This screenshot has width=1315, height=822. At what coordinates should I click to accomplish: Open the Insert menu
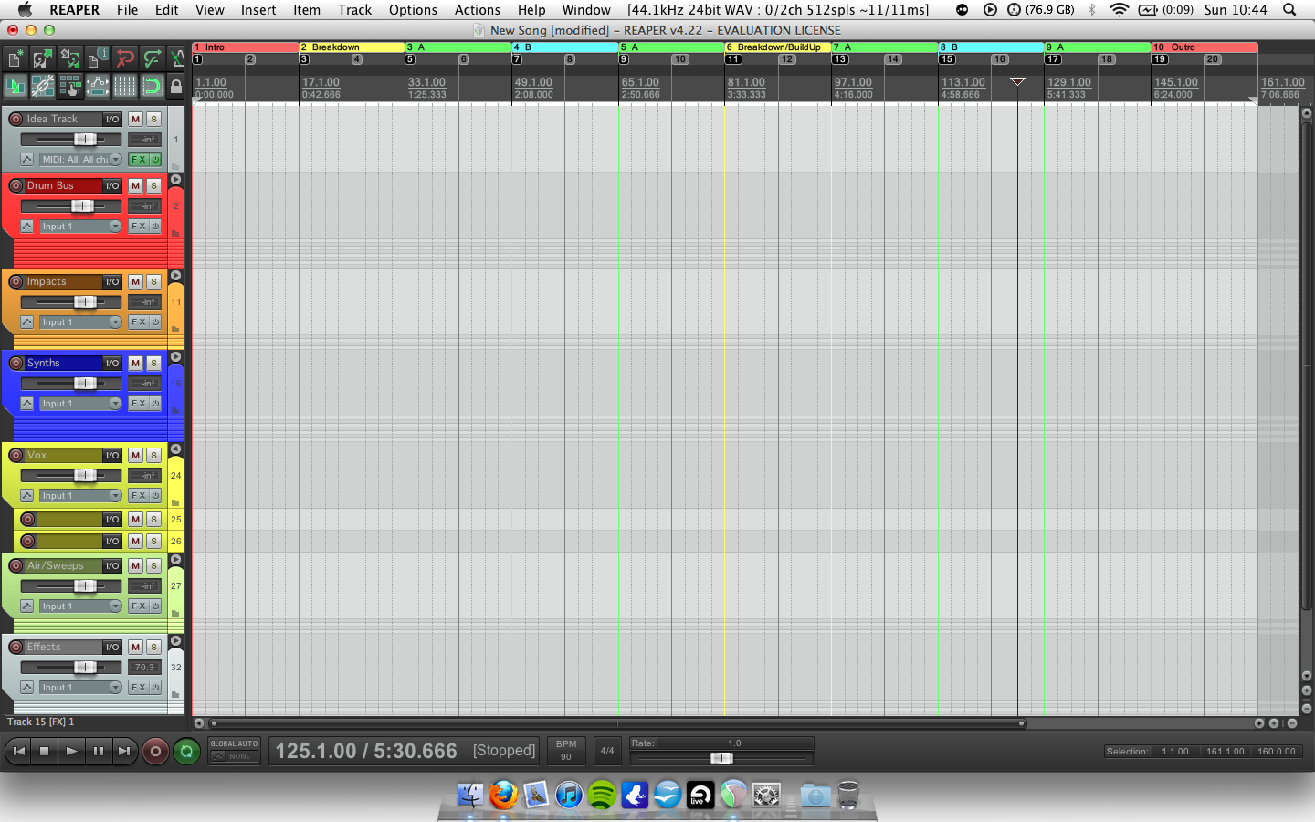(258, 10)
